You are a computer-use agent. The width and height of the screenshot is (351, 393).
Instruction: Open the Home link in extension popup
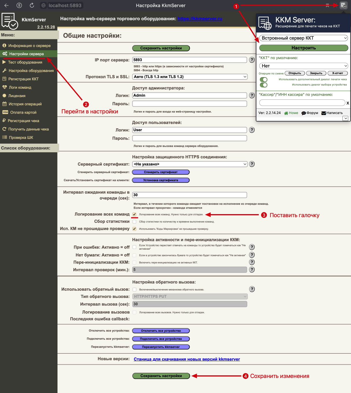291,113
